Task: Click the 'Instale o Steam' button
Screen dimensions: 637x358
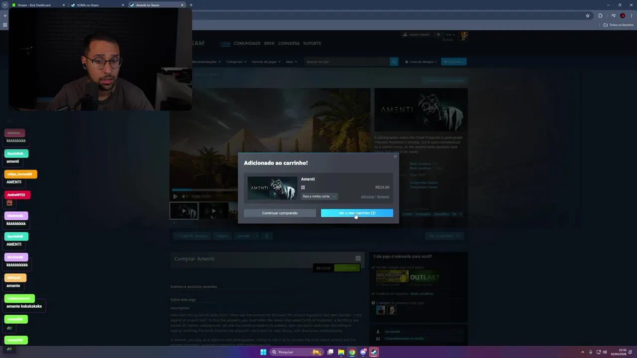Action: pos(416,35)
